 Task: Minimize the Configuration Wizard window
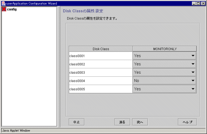pyautogui.click(x=194, y=4)
